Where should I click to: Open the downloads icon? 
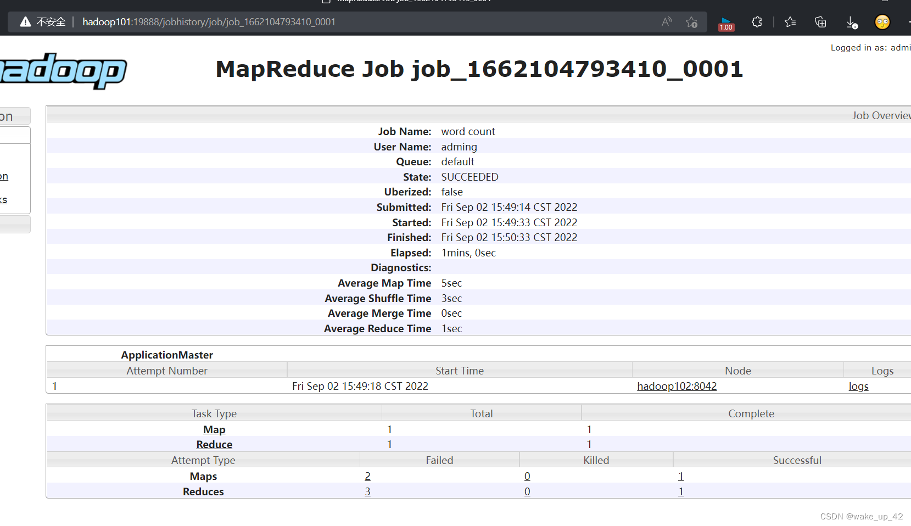click(x=852, y=22)
